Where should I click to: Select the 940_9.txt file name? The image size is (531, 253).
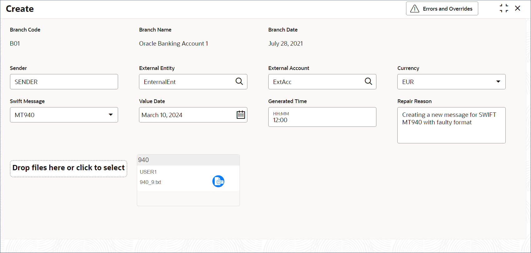[151, 182]
